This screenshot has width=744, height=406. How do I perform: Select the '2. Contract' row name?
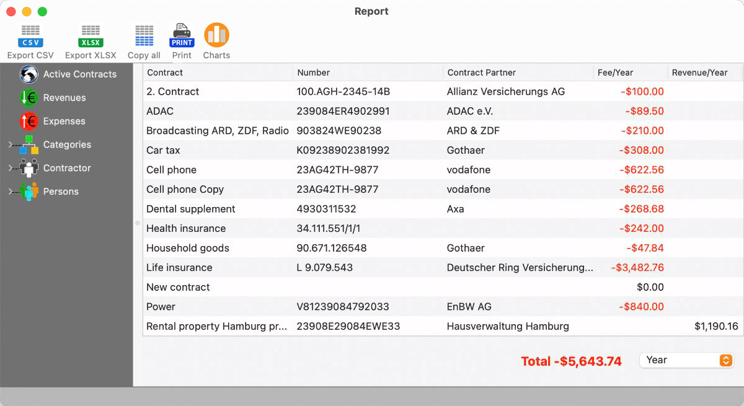172,92
